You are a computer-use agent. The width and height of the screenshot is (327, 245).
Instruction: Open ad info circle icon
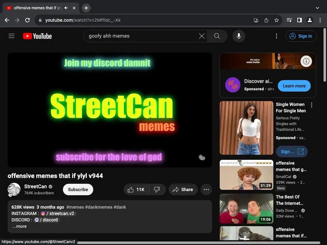click(306, 61)
